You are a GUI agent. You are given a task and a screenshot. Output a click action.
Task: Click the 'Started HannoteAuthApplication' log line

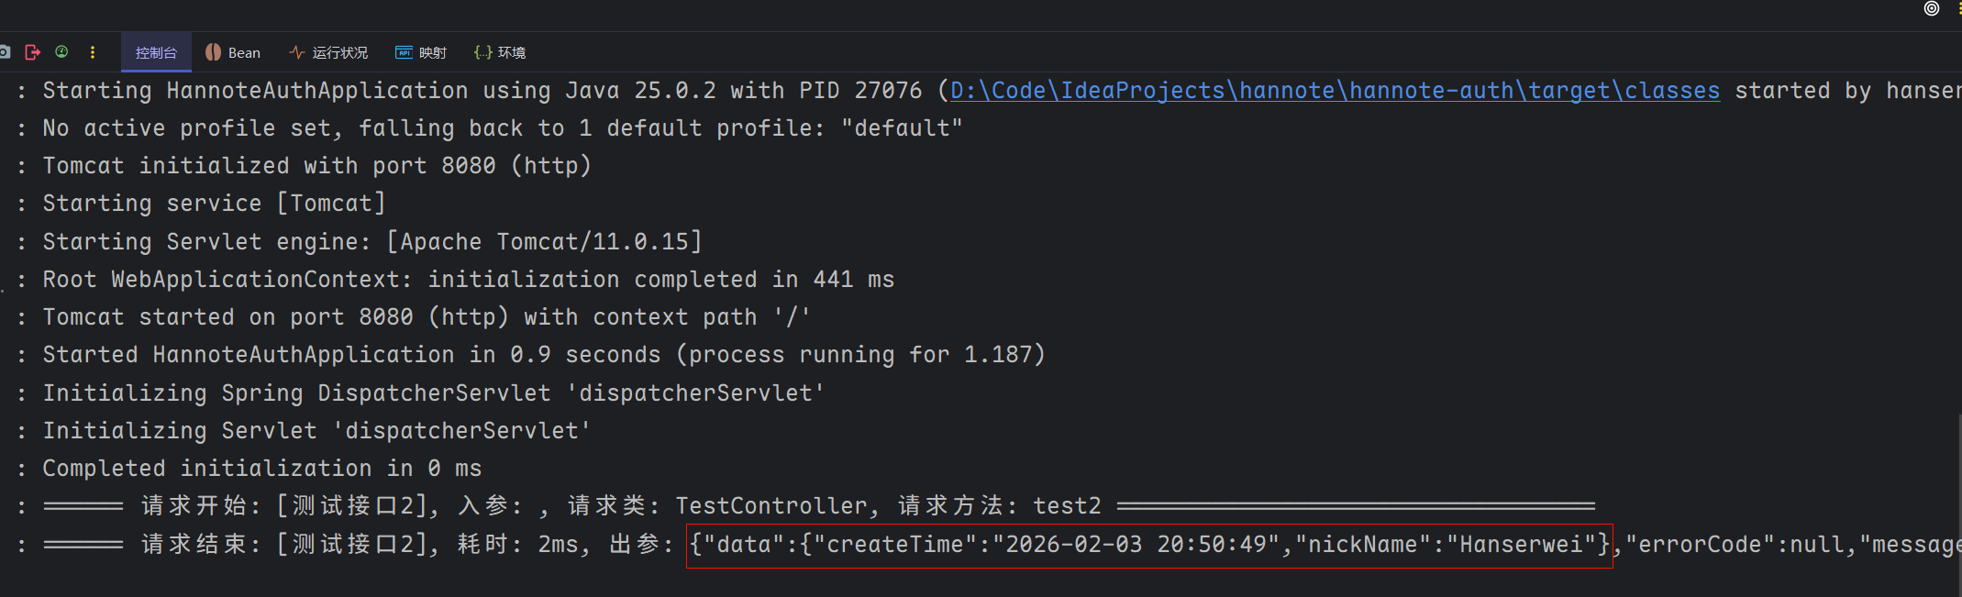click(543, 355)
